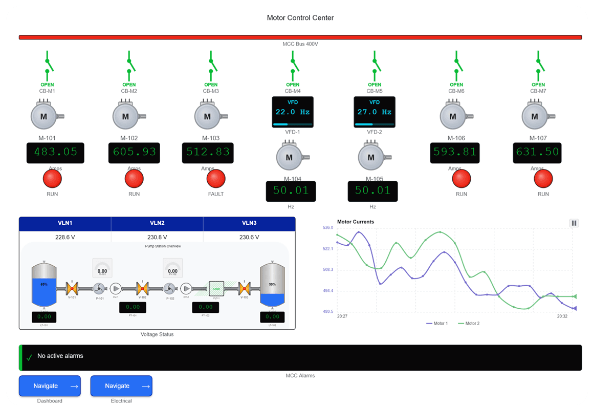Select the M-104 motor symbol

293,155
